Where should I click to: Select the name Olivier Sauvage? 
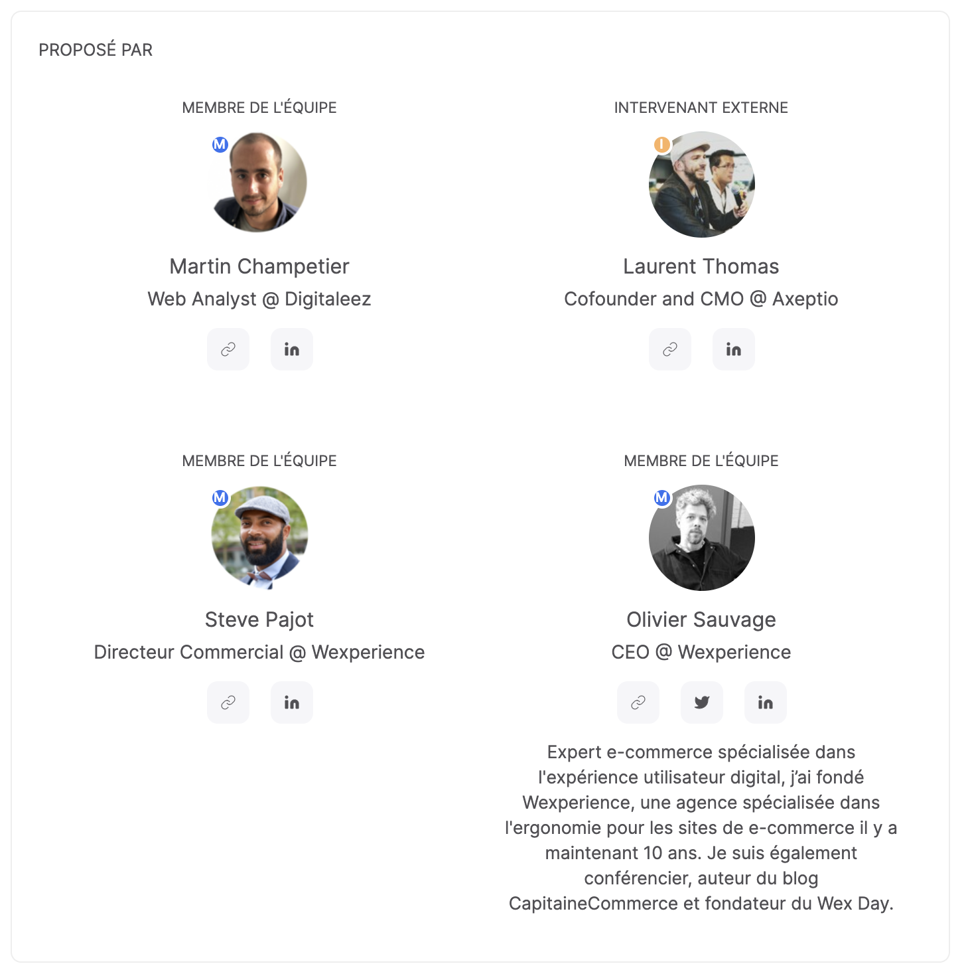tap(701, 619)
